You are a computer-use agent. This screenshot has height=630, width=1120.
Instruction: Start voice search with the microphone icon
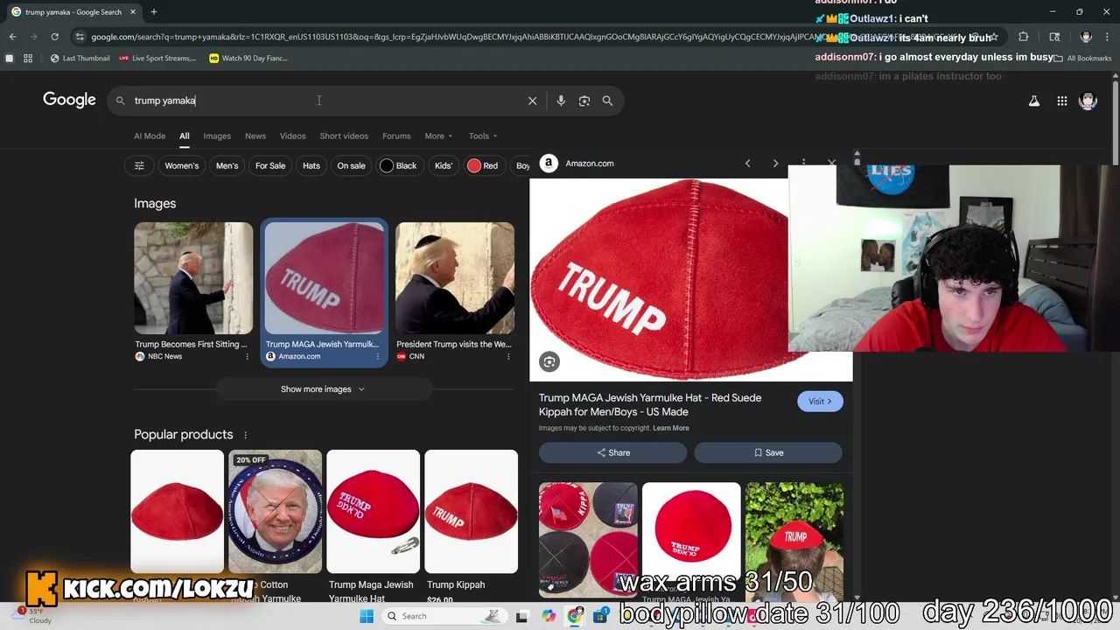pyautogui.click(x=561, y=101)
